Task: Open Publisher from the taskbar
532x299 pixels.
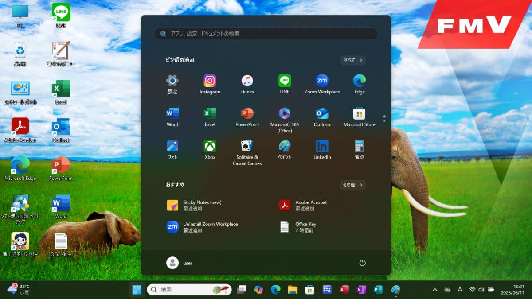Action: coord(378,290)
